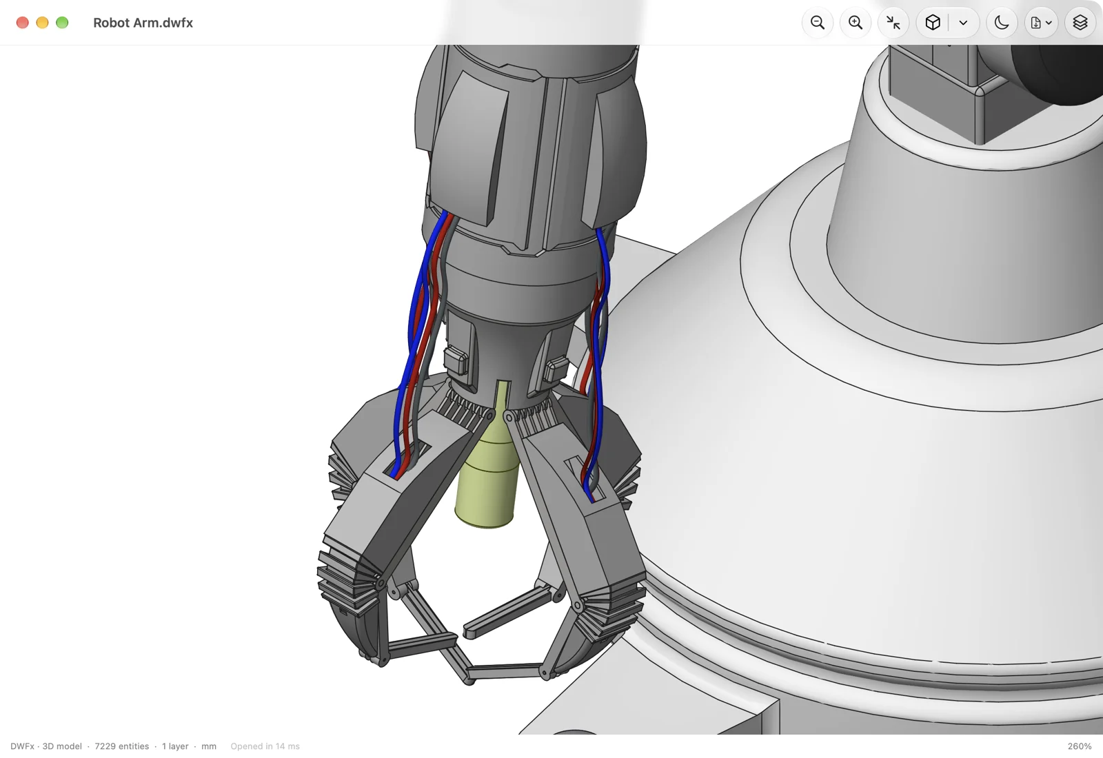
Task: Close the window with the red button
Action: pos(22,23)
